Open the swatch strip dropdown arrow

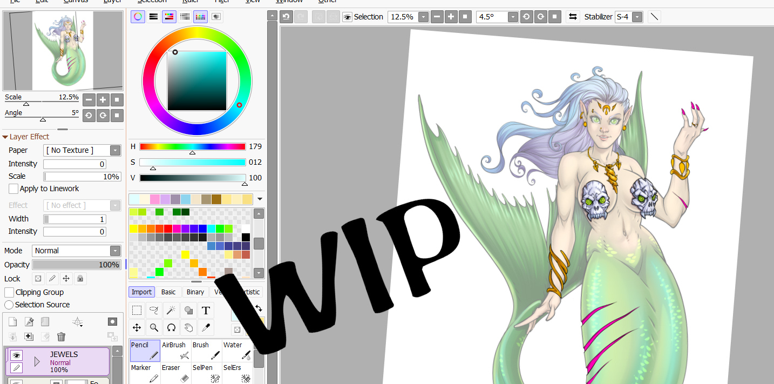click(x=260, y=199)
